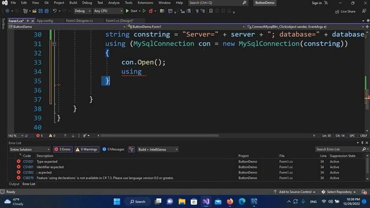Switch to Form1.cs [Design] tab

tap(120, 21)
